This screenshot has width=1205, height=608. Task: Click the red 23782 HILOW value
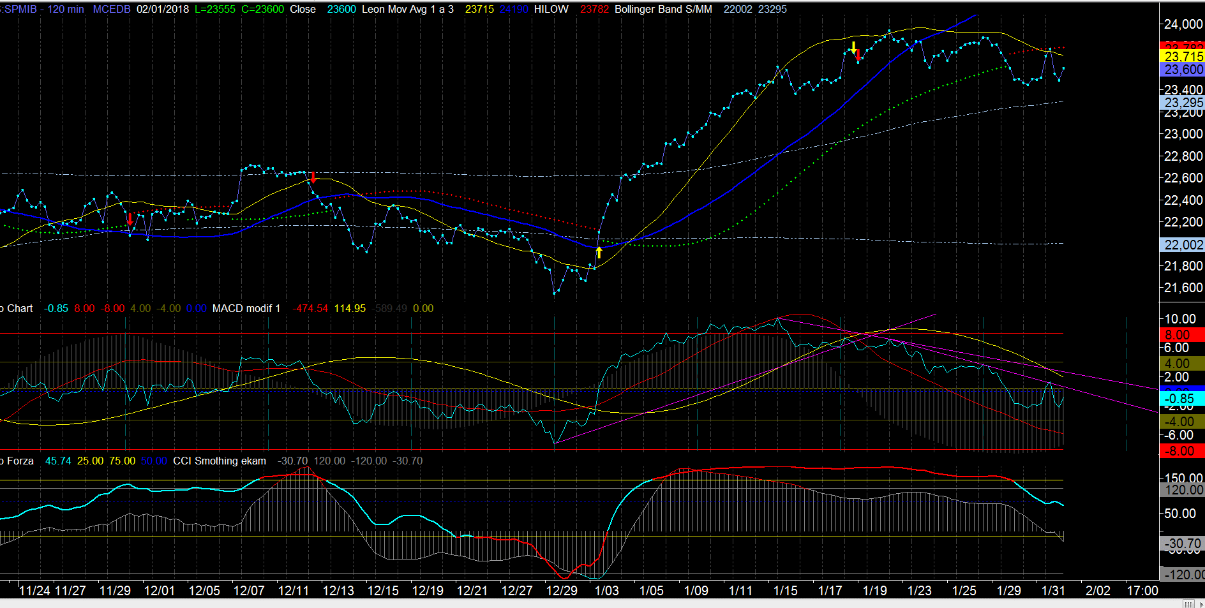(x=594, y=9)
